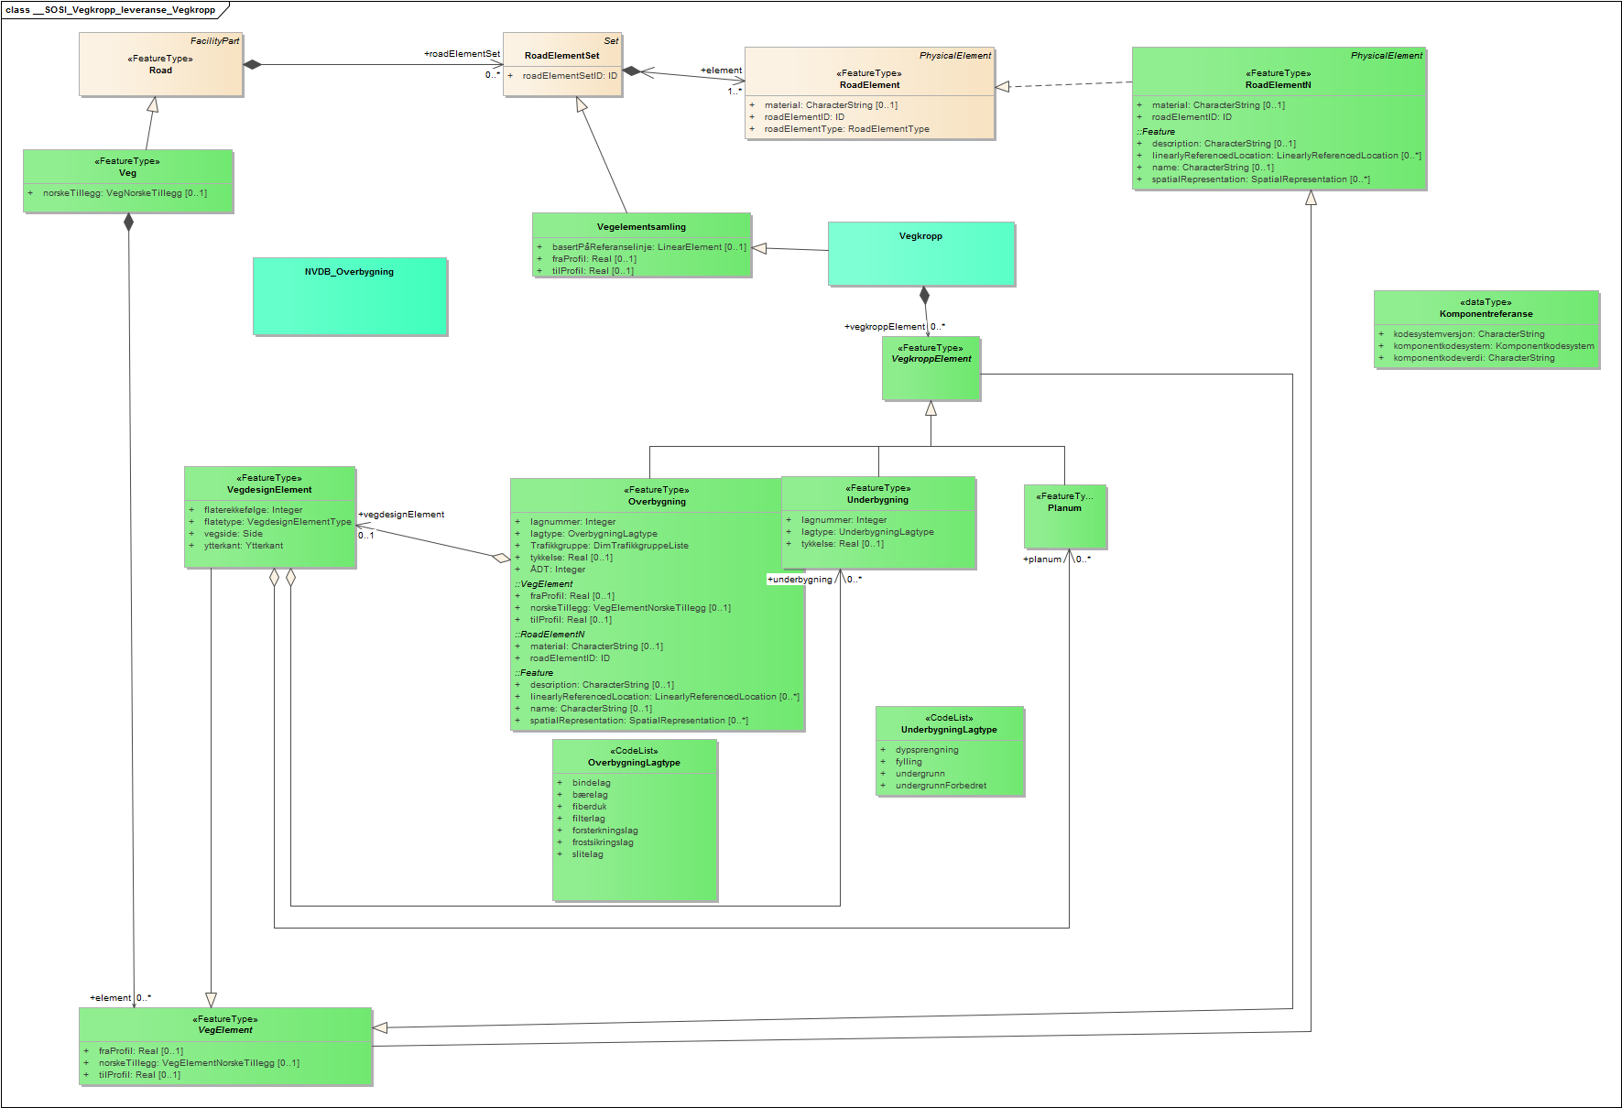Click the filled diamond below the Vegkropp box
This screenshot has height=1108, width=1622.
[x=924, y=295]
